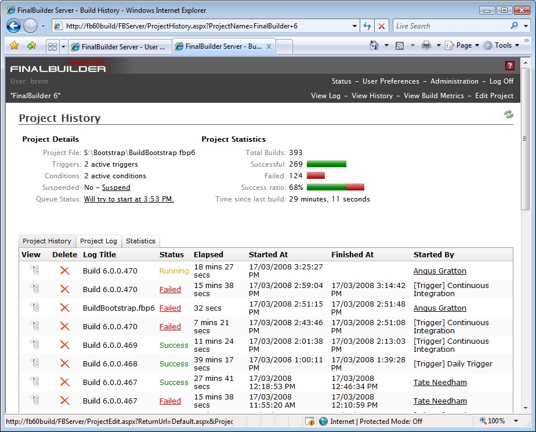Click the browser Forward button
This screenshot has width=536, height=432.
click(x=30, y=26)
